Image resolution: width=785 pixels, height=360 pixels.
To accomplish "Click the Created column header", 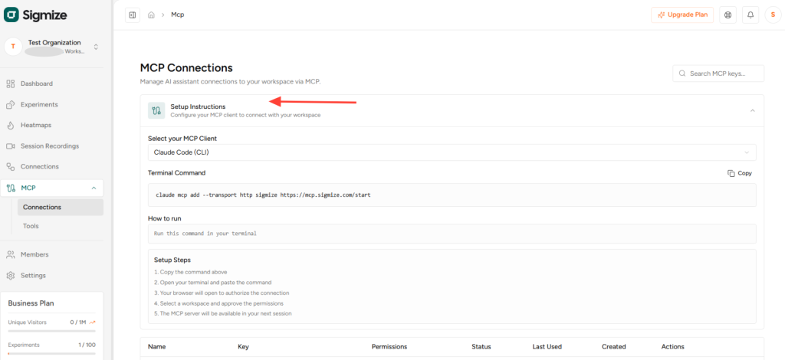I will 614,346.
